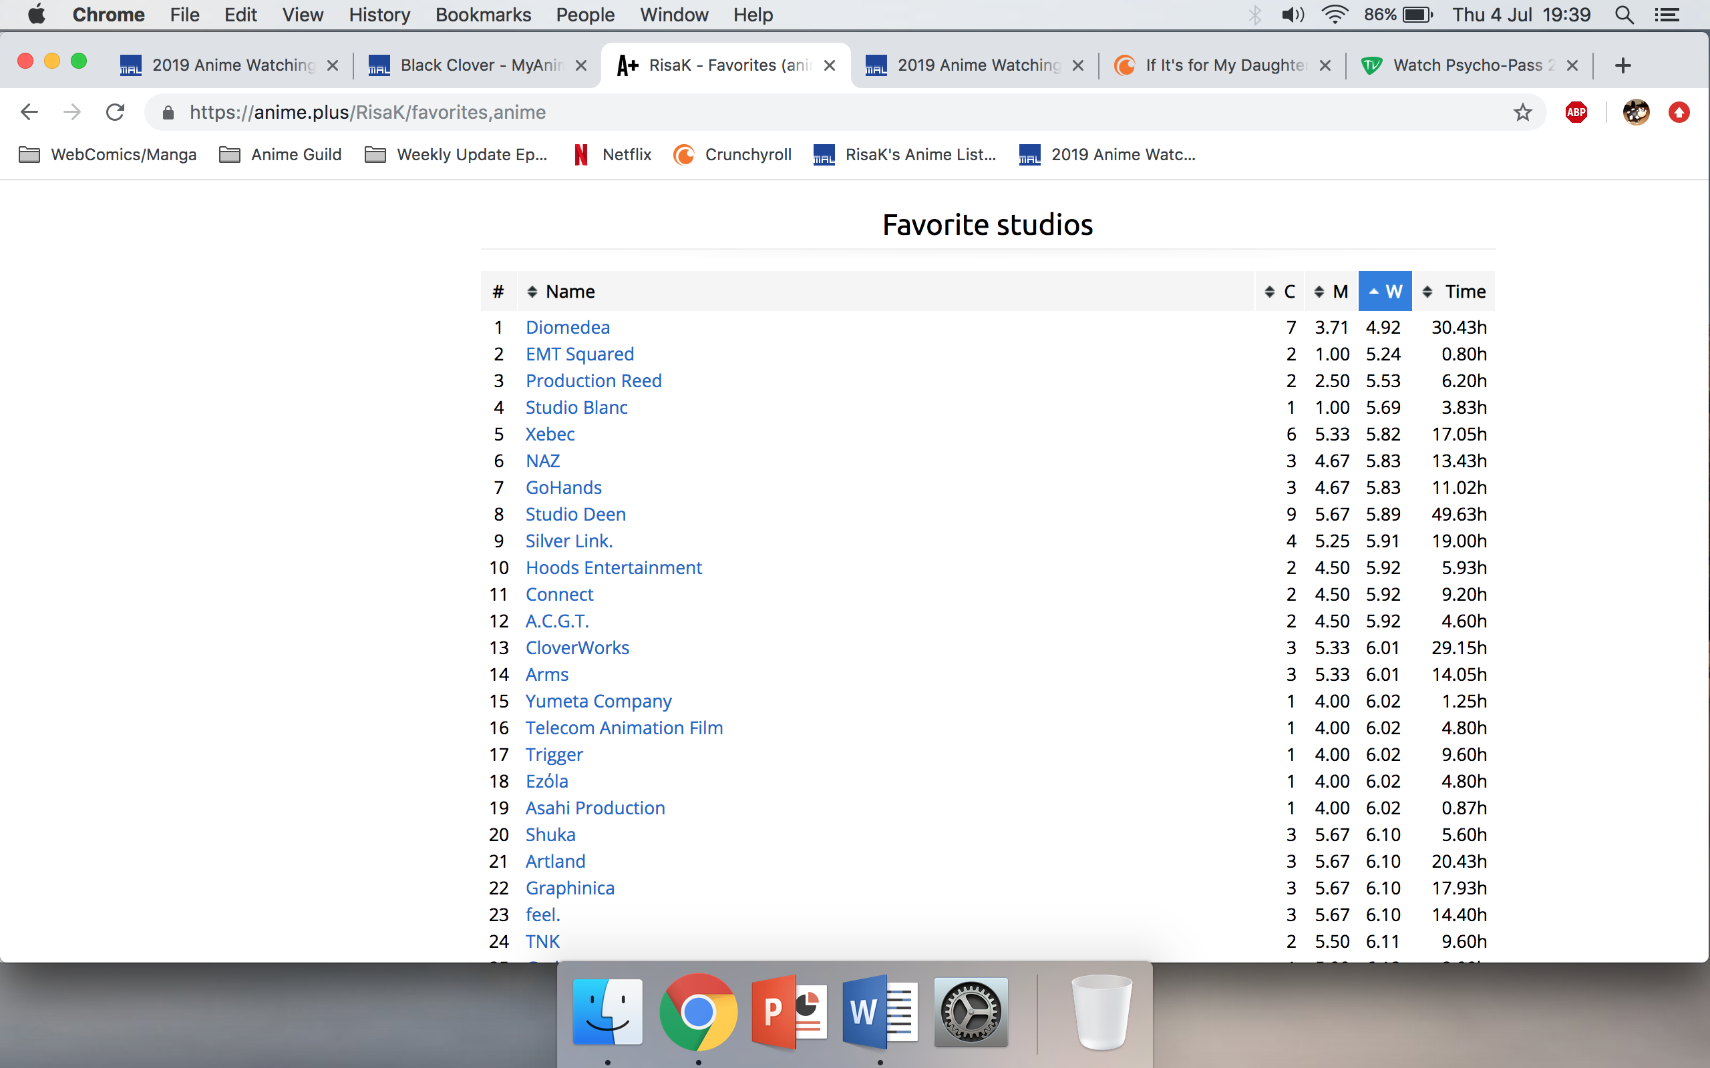Click the CloverWorks studio link
The image size is (1710, 1068).
tap(576, 647)
